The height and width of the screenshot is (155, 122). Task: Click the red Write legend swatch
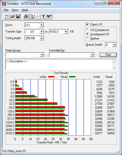(51, 77)
